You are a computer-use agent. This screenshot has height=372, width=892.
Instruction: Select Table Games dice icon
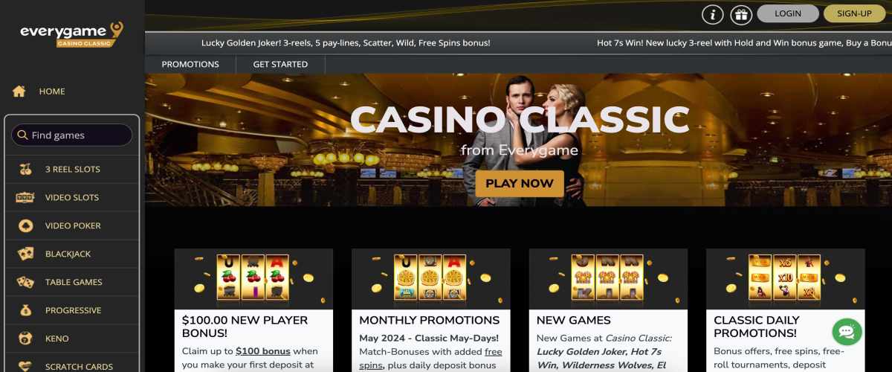pyautogui.click(x=25, y=282)
